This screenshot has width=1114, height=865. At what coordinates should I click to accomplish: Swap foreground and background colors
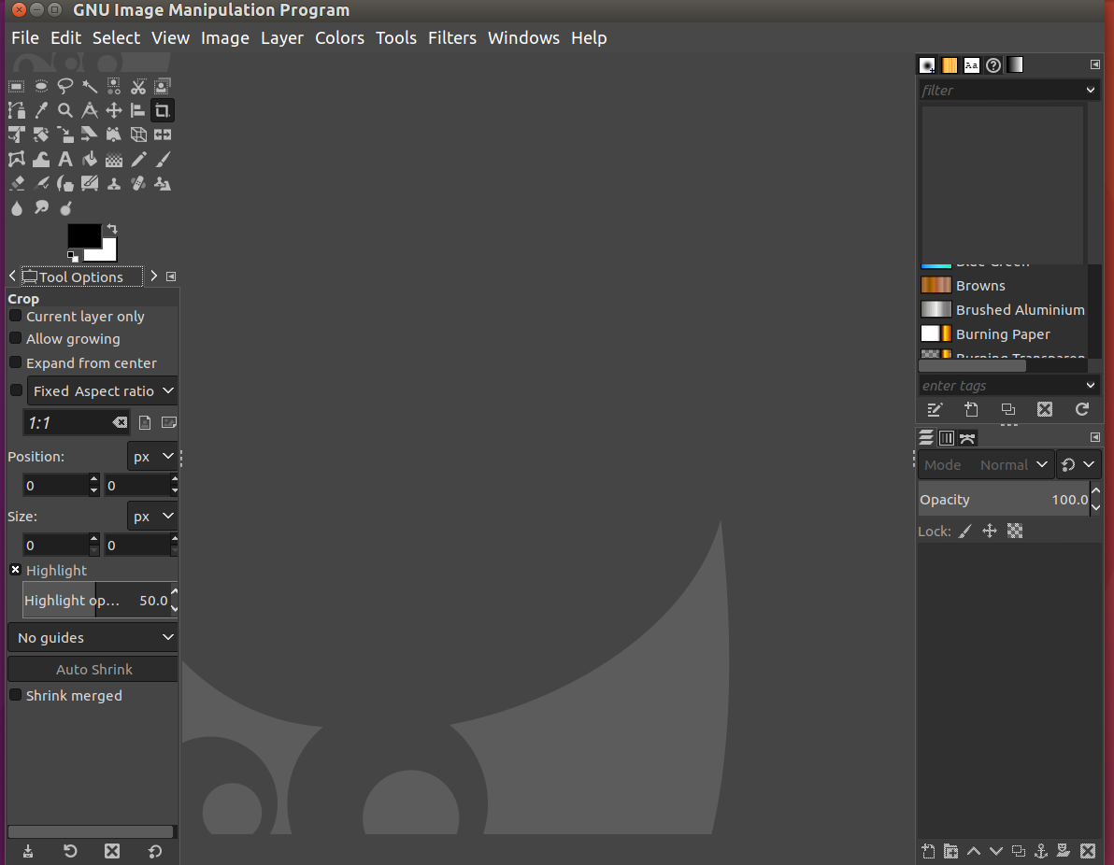[x=112, y=229]
